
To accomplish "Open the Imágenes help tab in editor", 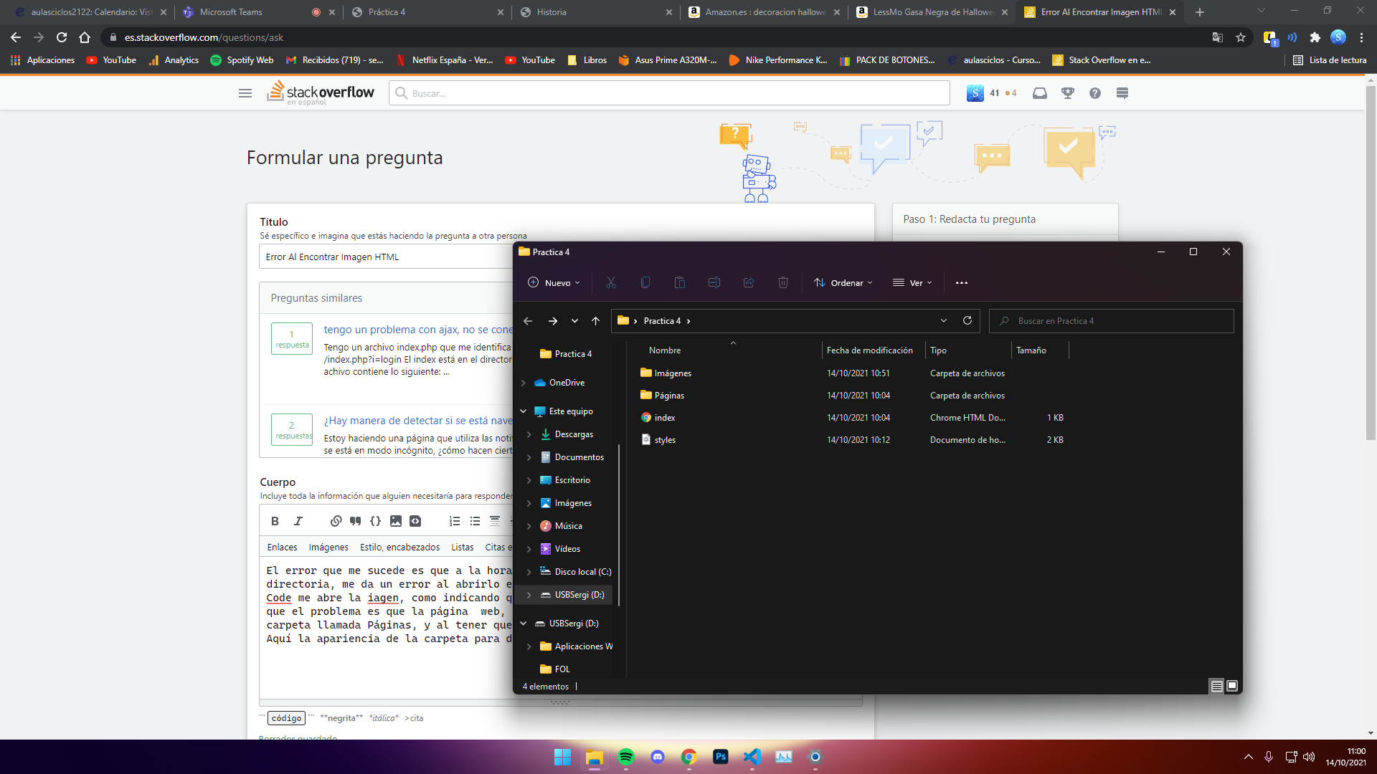I will coord(328,547).
